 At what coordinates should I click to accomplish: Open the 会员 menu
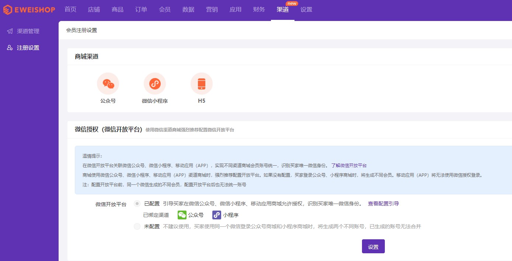(x=165, y=10)
